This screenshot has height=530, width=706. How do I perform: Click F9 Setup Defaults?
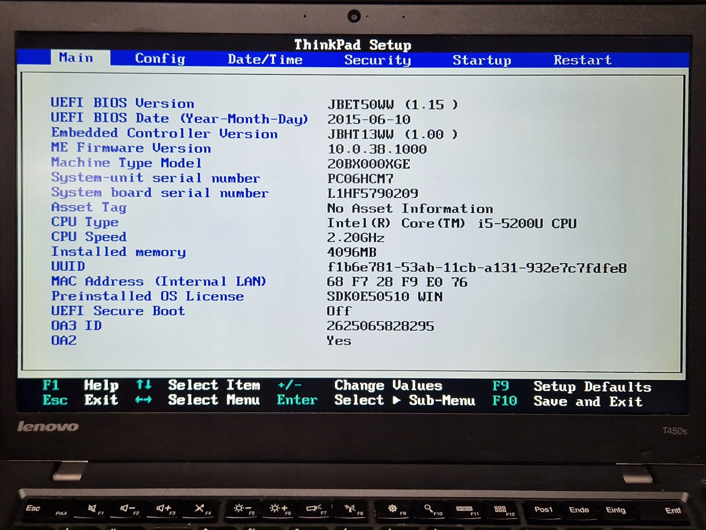pyautogui.click(x=500, y=386)
